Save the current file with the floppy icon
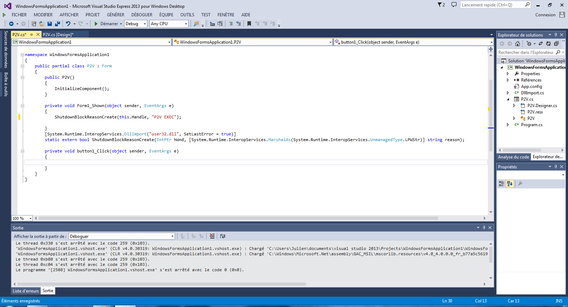 coord(50,24)
